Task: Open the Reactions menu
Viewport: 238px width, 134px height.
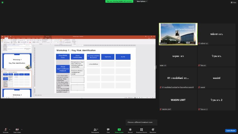Action: click(x=153, y=130)
